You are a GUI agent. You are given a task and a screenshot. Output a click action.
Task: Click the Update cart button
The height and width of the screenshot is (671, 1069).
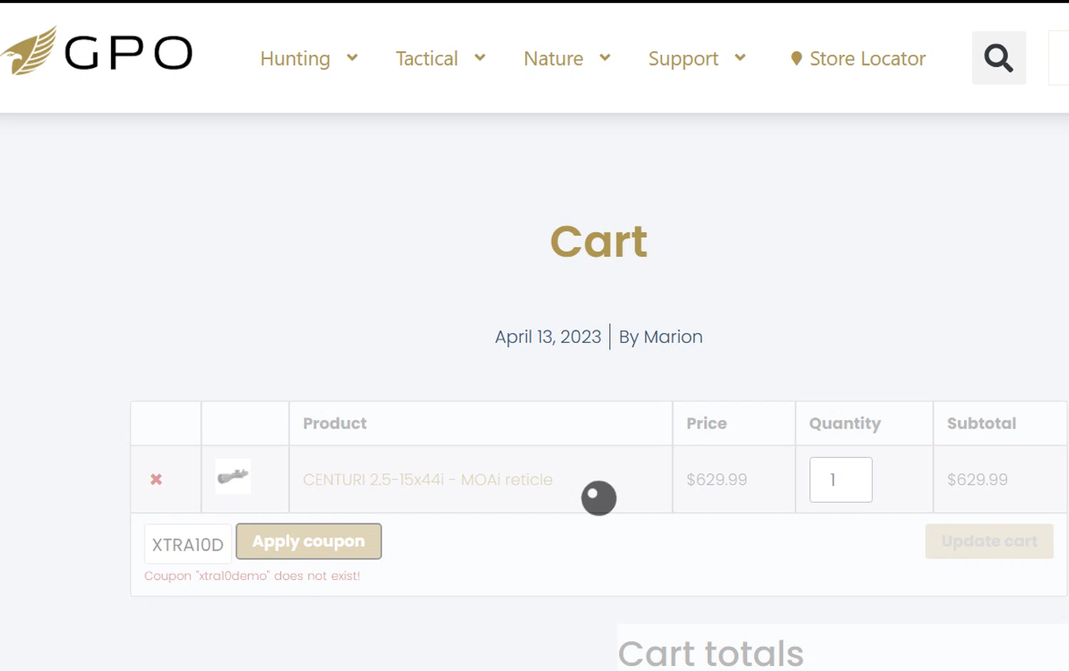click(989, 541)
